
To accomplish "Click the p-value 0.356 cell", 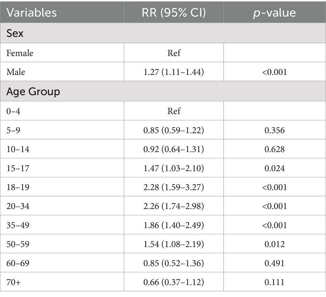I will click(x=274, y=130).
